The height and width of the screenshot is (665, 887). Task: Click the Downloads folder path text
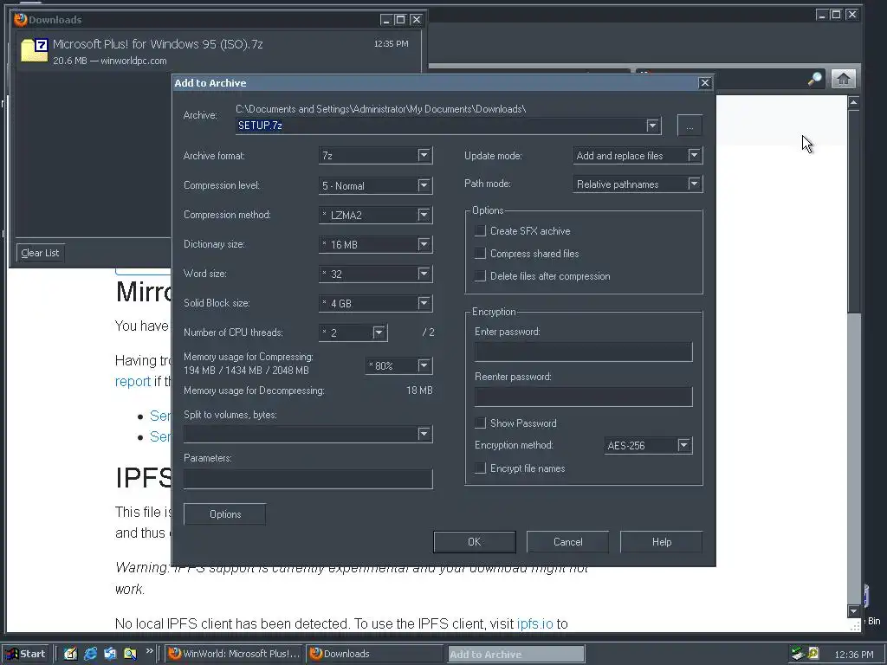coord(381,109)
